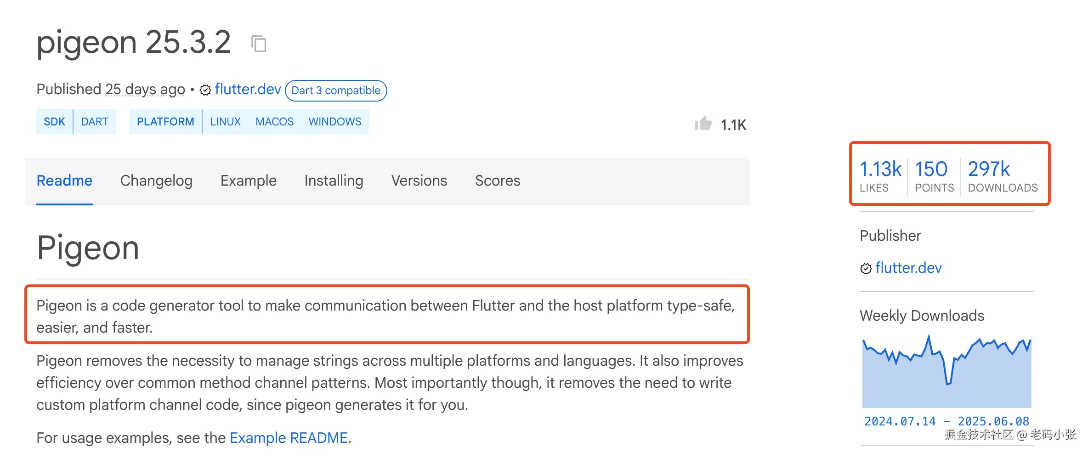Open the Readme tab
Viewport: 1088px width, 453px height.
[64, 181]
